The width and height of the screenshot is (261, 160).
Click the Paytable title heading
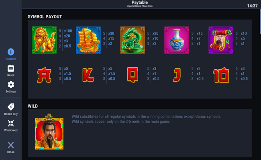pyautogui.click(x=140, y=2)
